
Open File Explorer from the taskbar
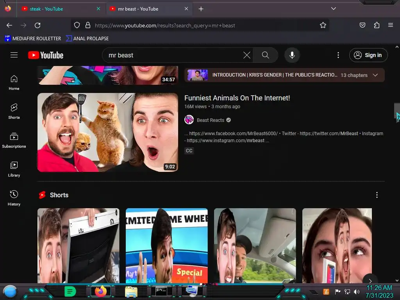(x=131, y=291)
